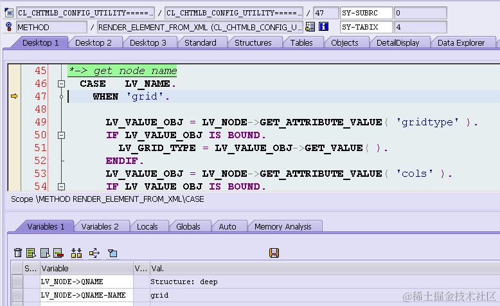The image size is (500, 306).
Task: Open the Standard tab
Action: tap(201, 43)
